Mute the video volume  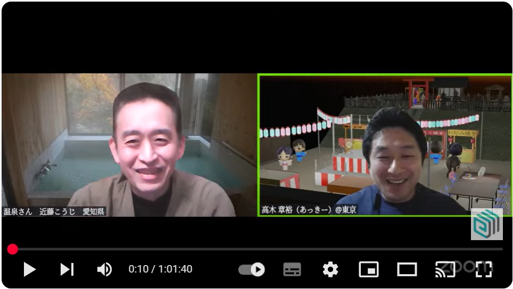(104, 269)
